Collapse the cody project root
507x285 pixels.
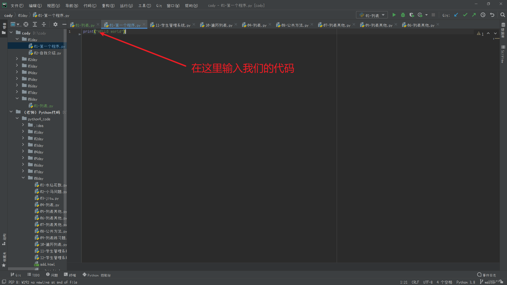tap(11, 32)
